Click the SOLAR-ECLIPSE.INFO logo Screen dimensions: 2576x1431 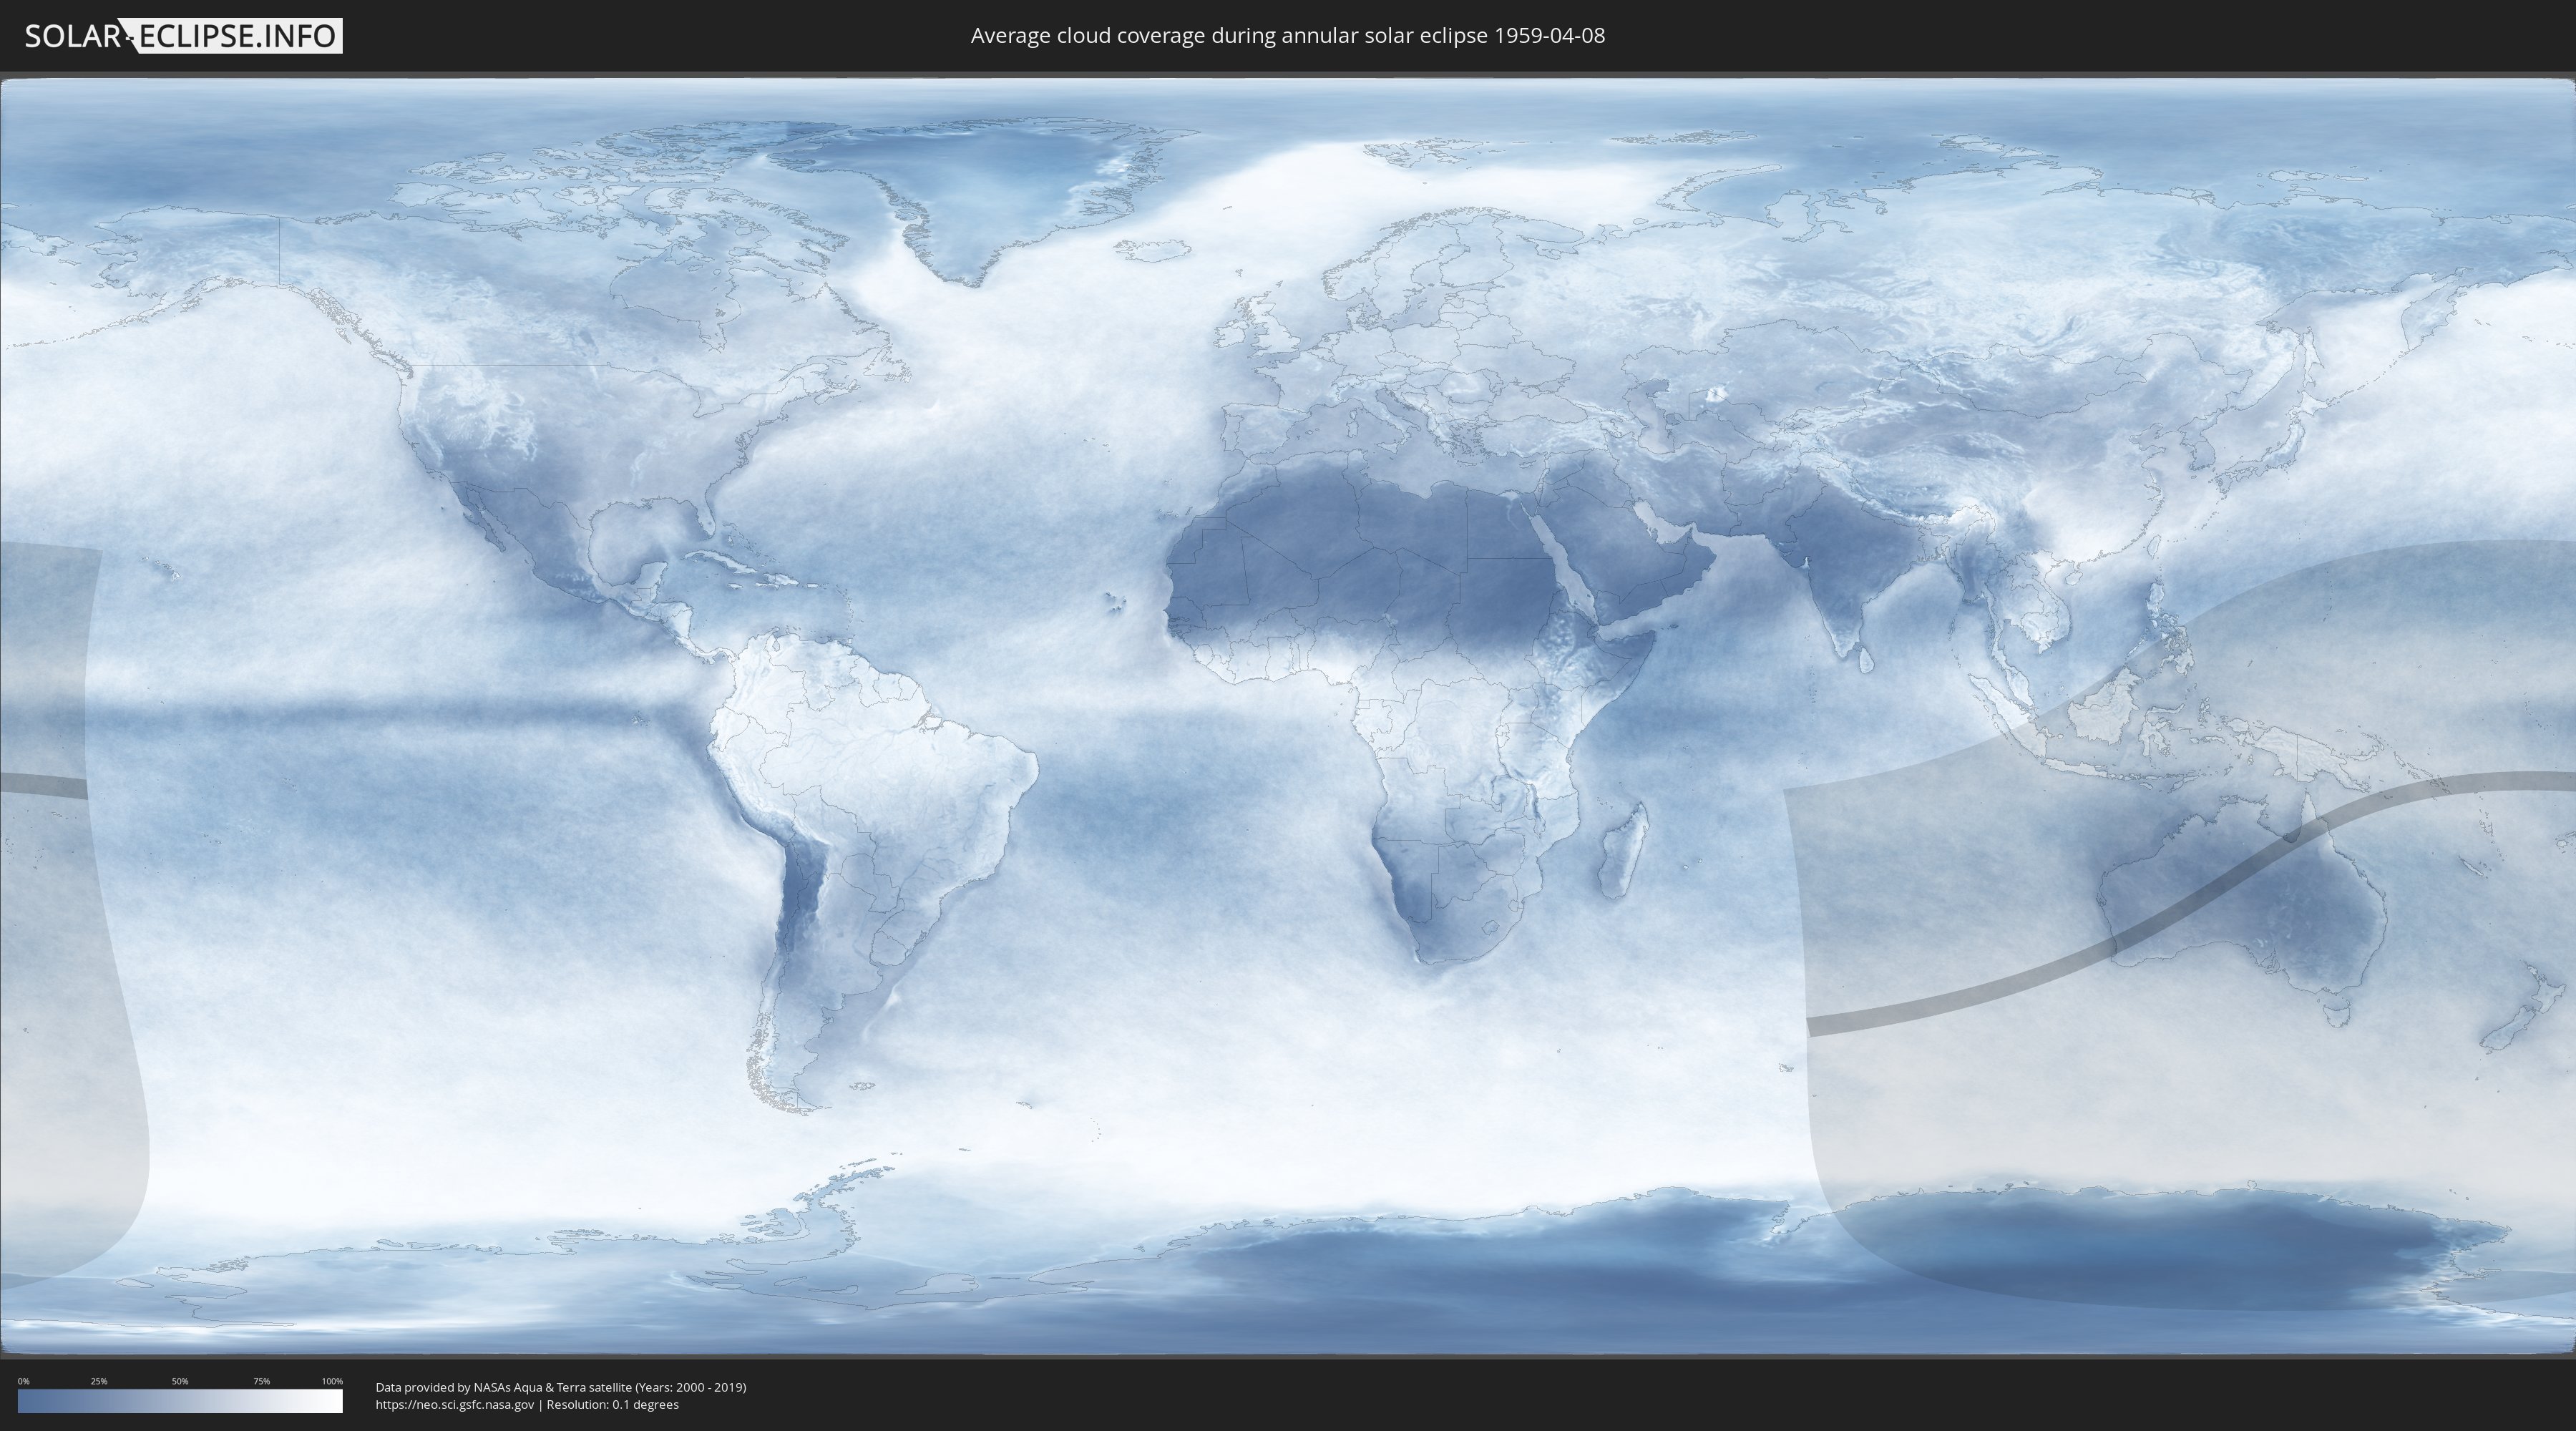click(x=183, y=36)
